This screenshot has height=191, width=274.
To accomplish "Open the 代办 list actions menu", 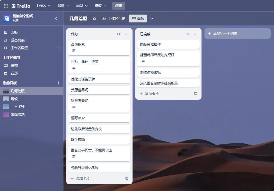I will tap(127, 34).
